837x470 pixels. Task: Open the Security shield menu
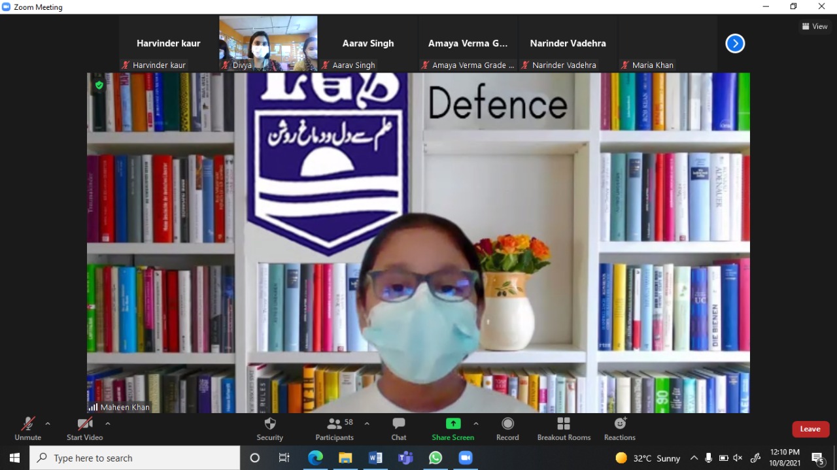[x=270, y=429]
